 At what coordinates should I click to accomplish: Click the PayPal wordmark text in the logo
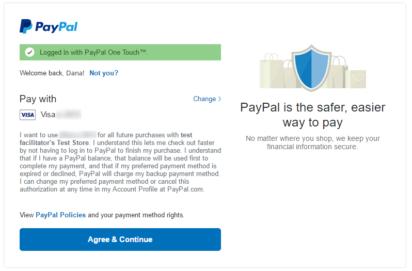[x=56, y=27]
